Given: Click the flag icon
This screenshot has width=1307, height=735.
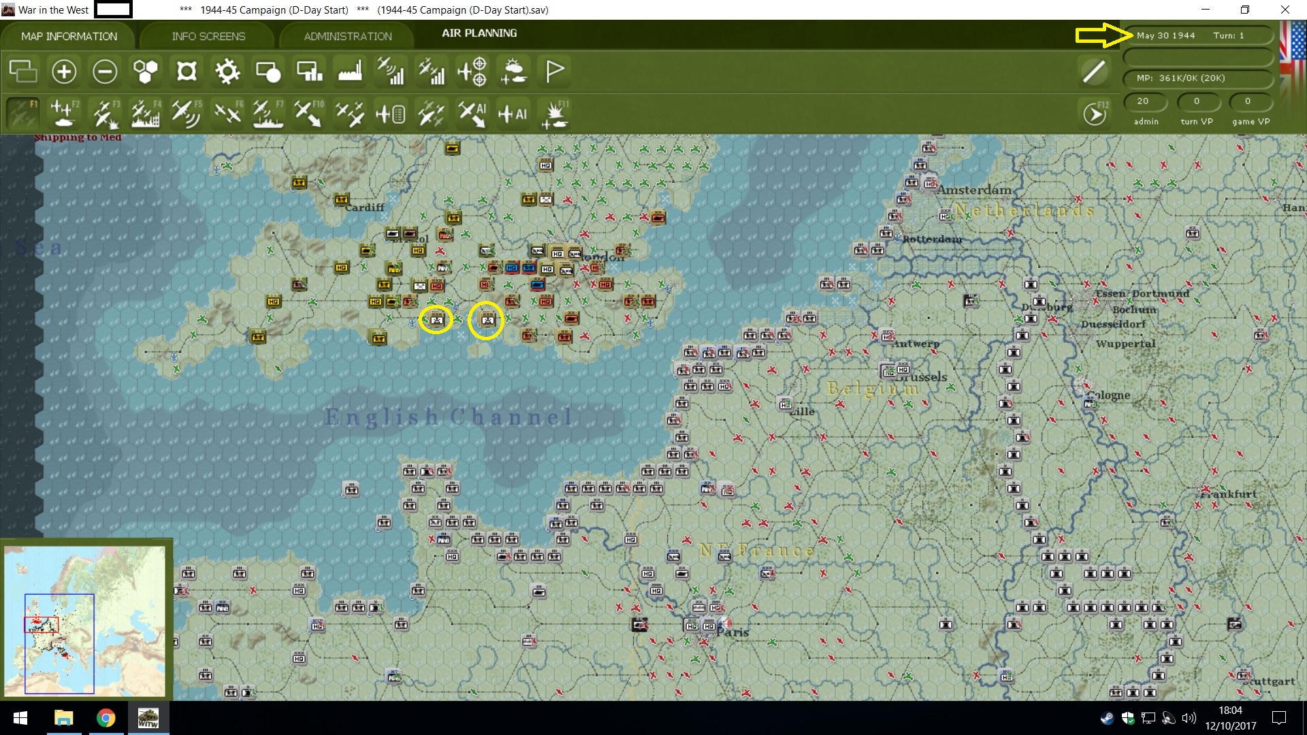Looking at the screenshot, I should [555, 71].
